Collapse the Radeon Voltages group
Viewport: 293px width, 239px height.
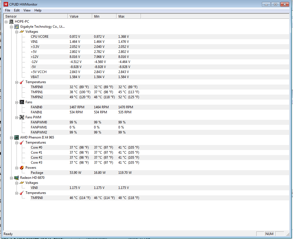[x=17, y=183]
